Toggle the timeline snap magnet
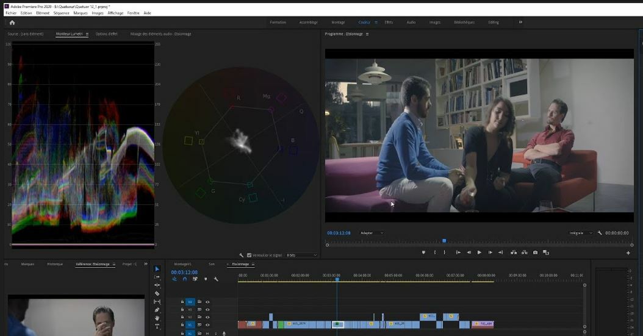 (185, 279)
